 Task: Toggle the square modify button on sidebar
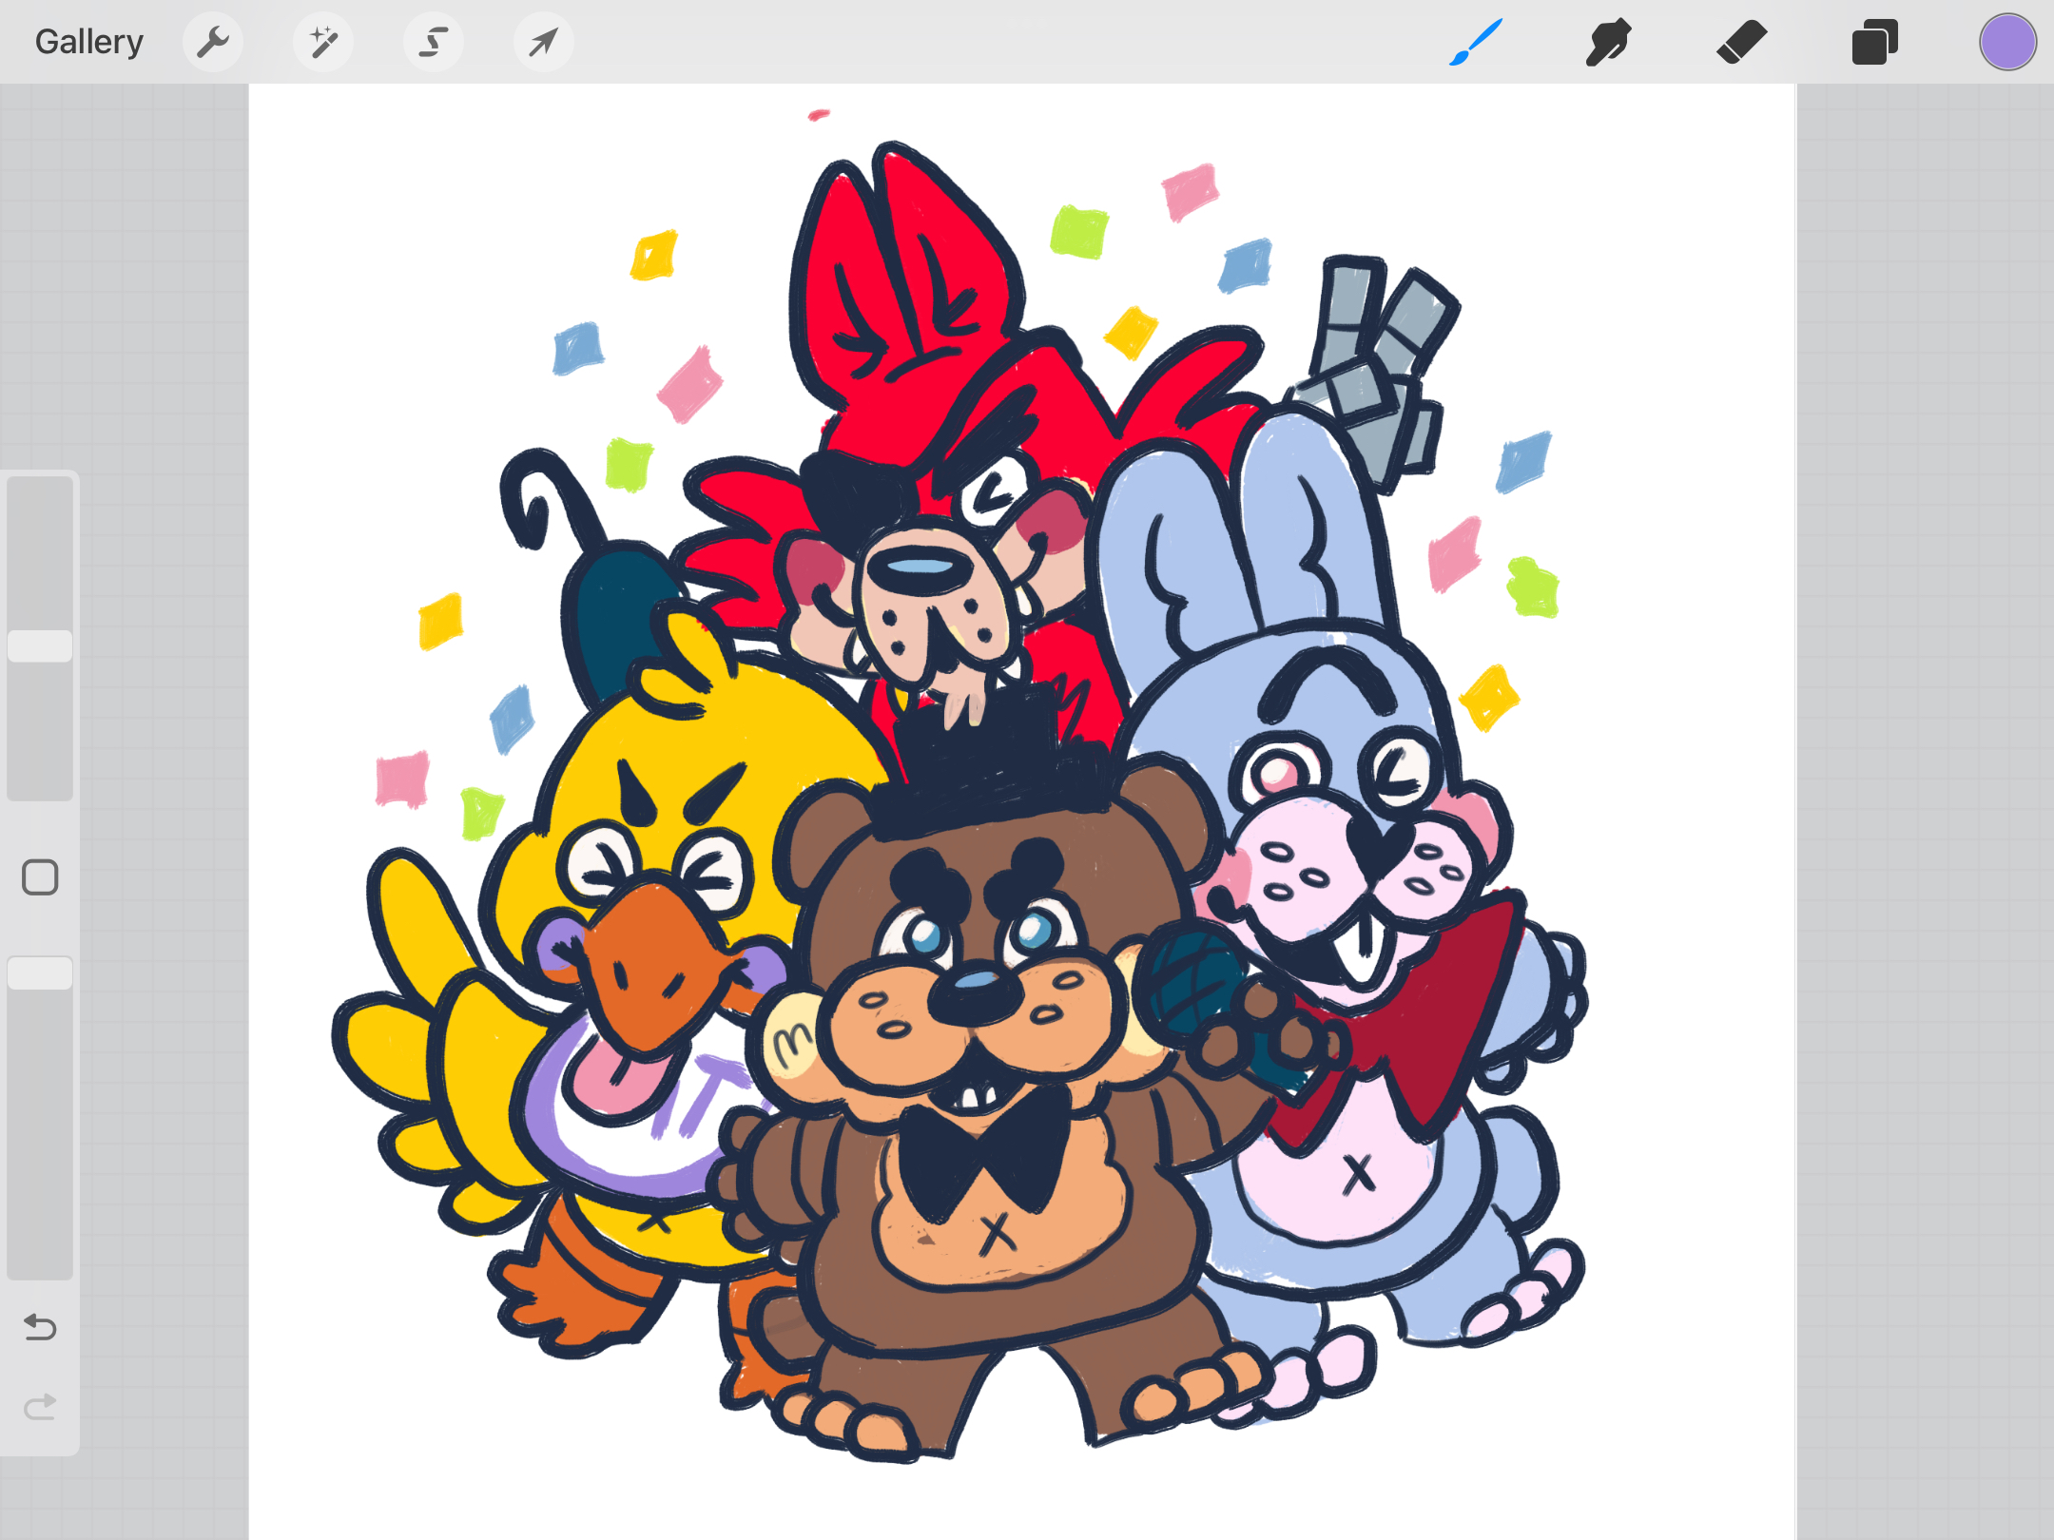(40, 876)
